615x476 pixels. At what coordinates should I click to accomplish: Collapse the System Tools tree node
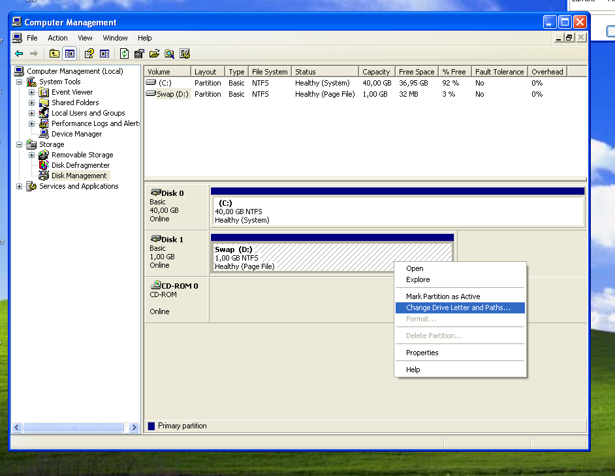[x=19, y=82]
